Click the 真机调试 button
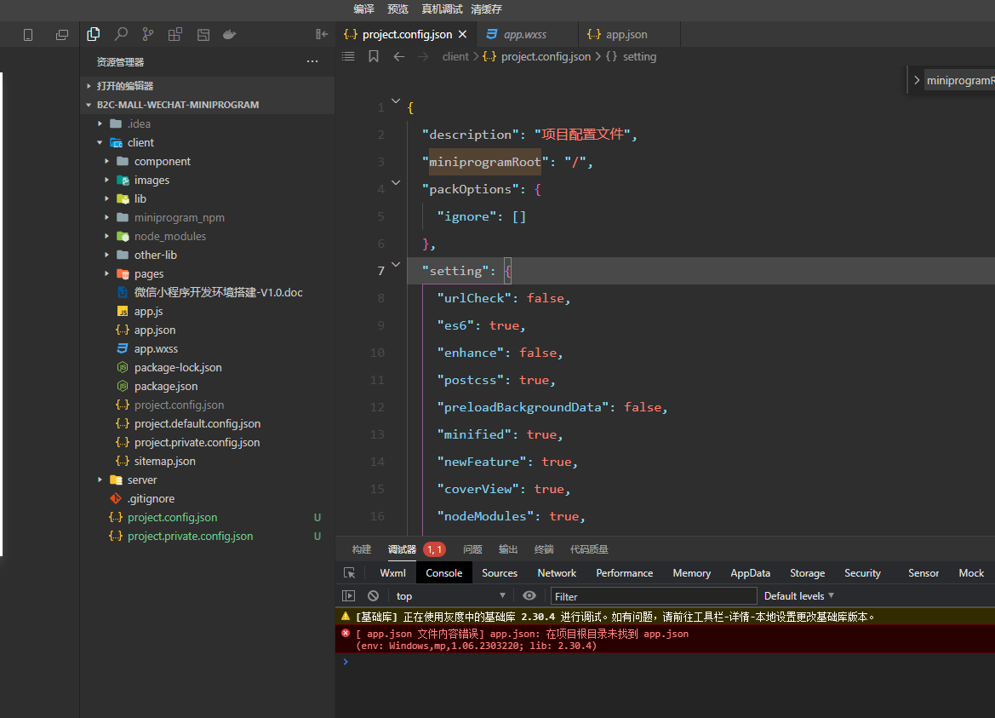This screenshot has height=718, width=995. (442, 9)
